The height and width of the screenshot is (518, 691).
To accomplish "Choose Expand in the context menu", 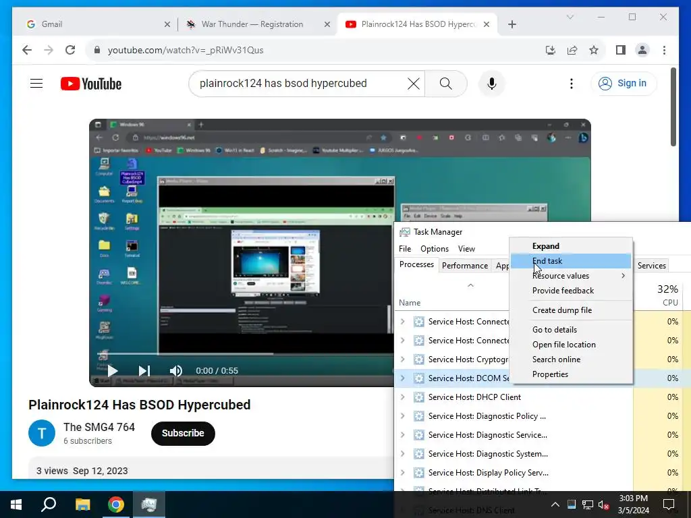I will [x=571, y=246].
